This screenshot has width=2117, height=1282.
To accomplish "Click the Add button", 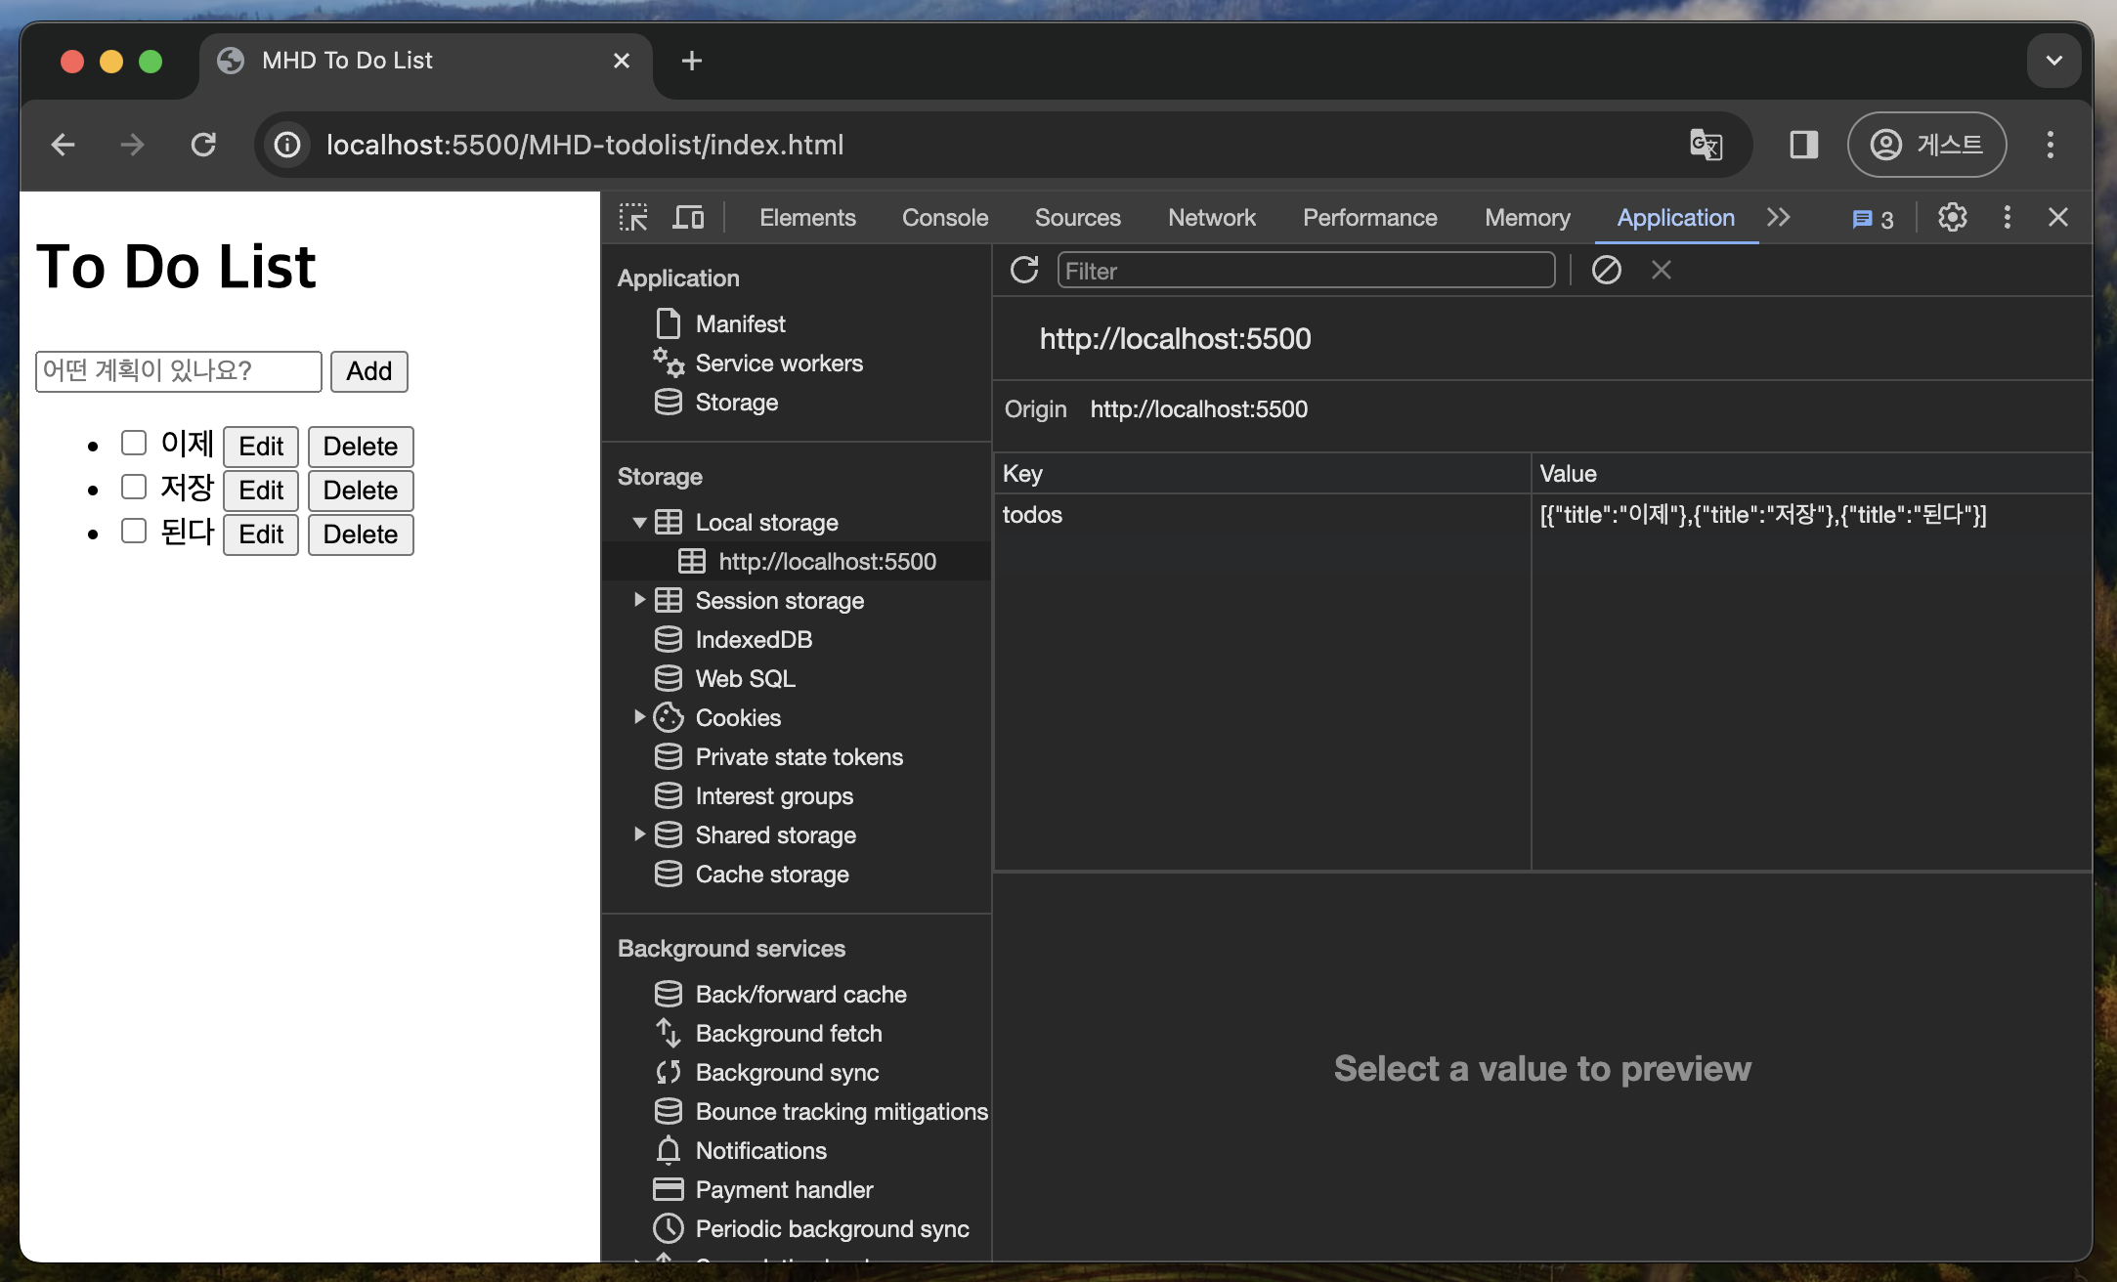I will point(368,371).
